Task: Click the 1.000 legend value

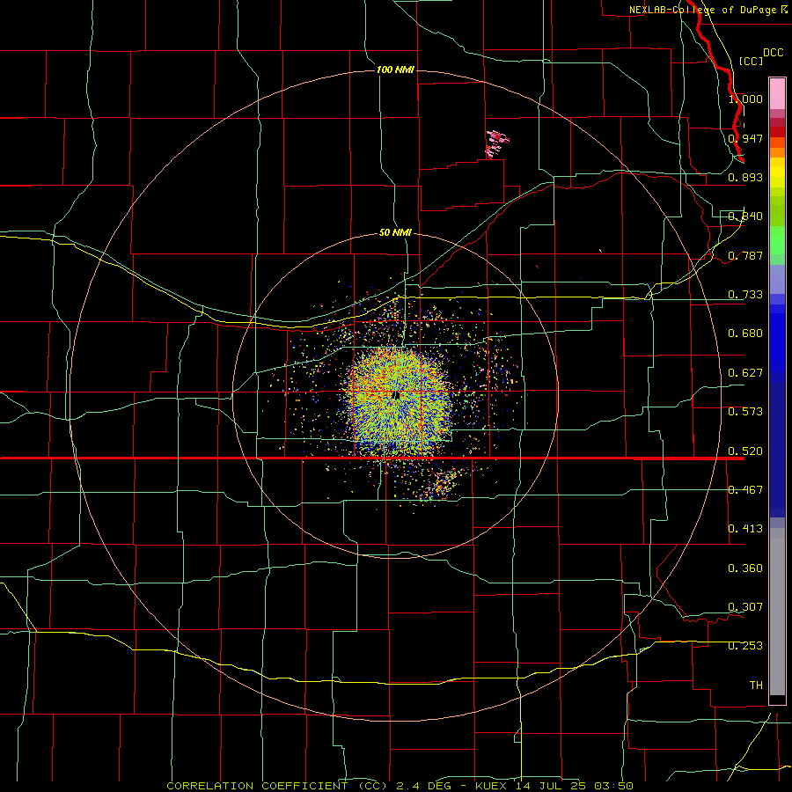Action: (x=745, y=99)
